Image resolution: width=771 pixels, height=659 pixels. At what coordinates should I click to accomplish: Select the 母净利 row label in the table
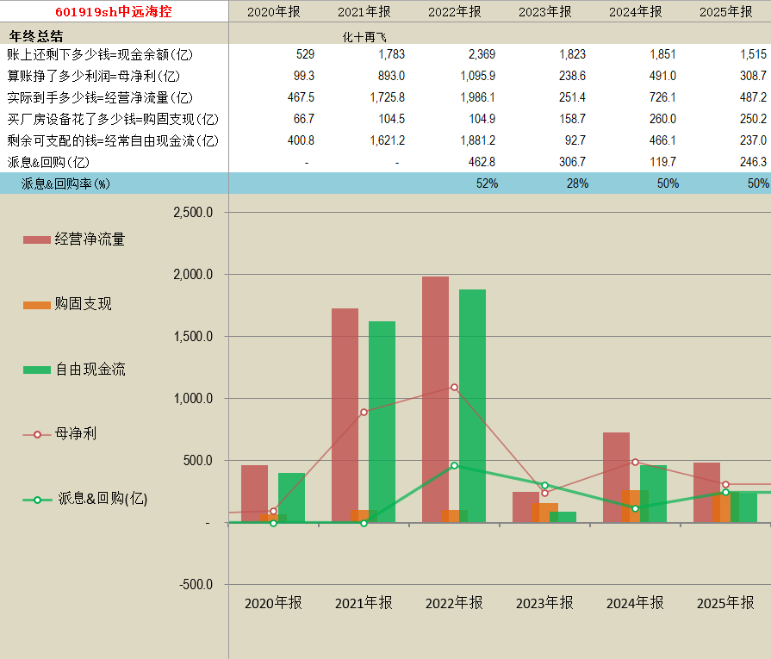[93, 76]
